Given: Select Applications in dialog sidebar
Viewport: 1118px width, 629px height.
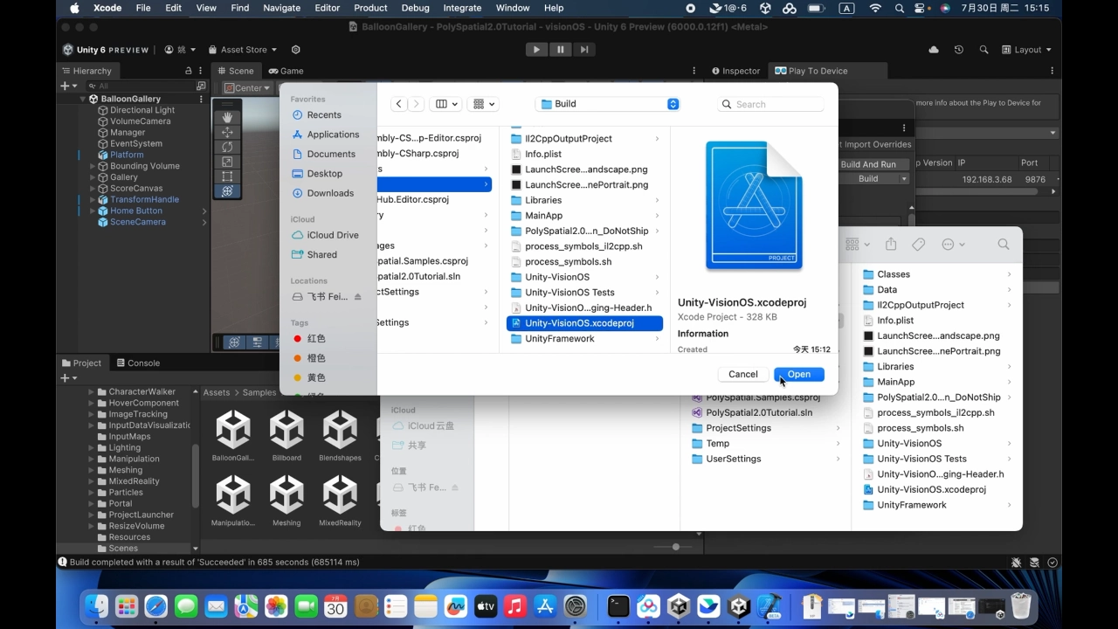Looking at the screenshot, I should [325, 135].
